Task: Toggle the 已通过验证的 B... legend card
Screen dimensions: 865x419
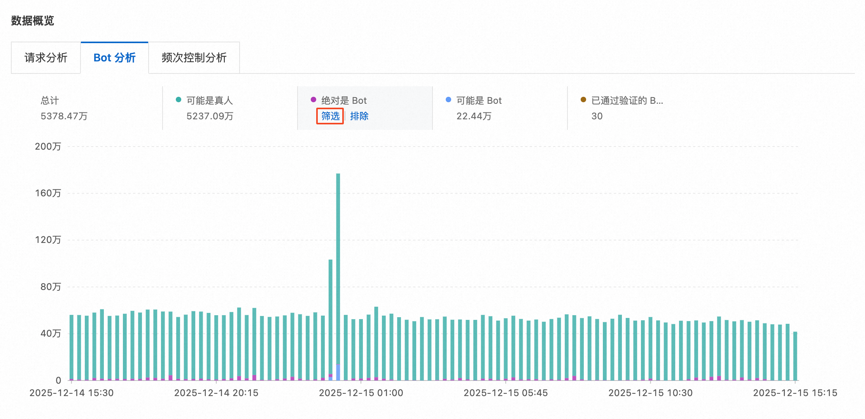Action: click(x=635, y=108)
